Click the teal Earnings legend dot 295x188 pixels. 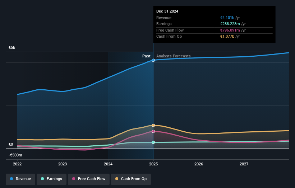[x=42, y=179]
